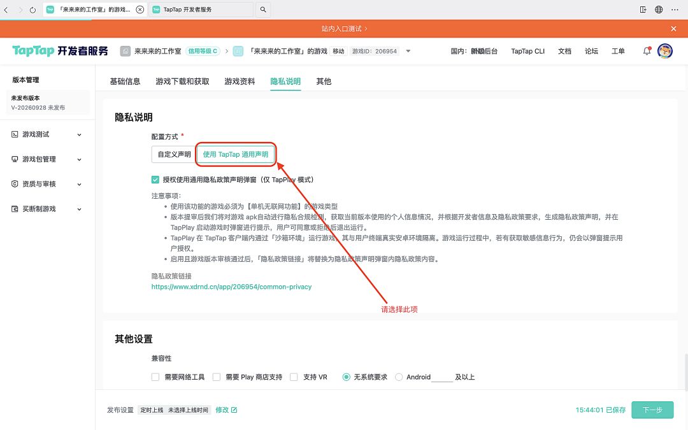Click the TapTap developer services logo

60,51
